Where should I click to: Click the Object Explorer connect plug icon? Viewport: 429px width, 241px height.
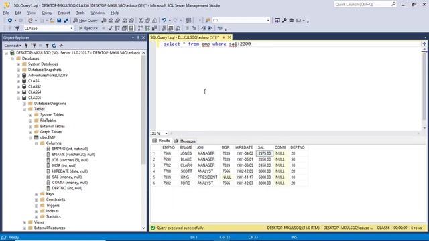[x=27, y=46]
